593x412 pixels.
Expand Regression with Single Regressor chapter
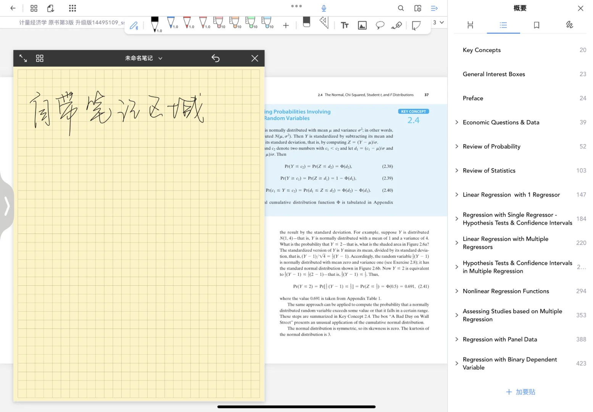457,219
